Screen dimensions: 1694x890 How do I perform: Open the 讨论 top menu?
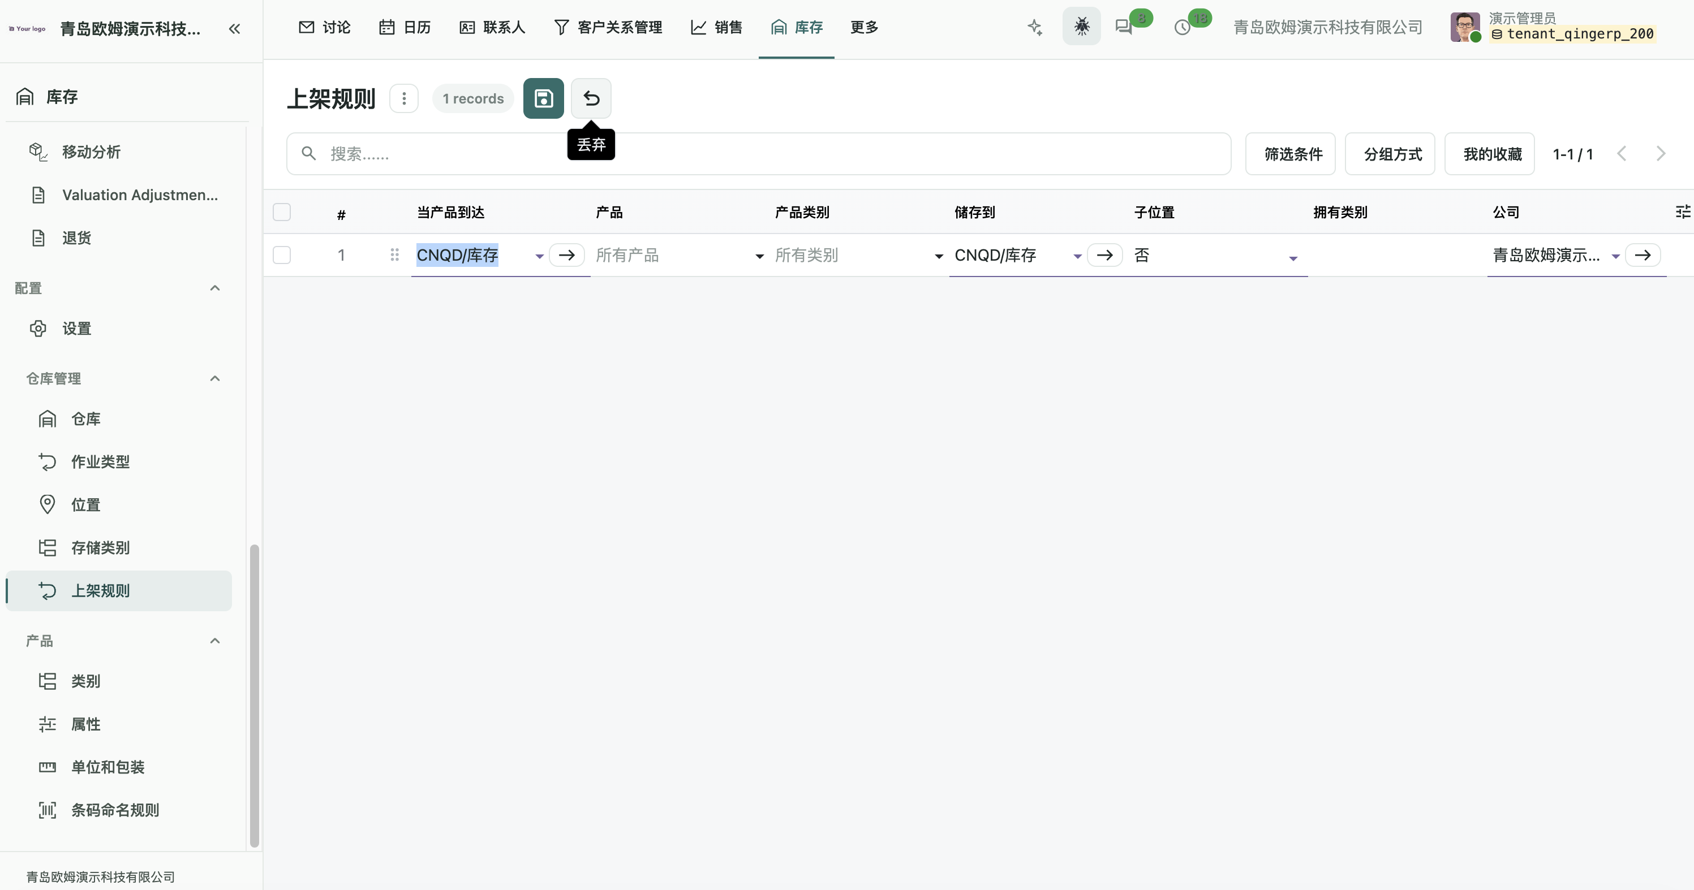click(324, 27)
